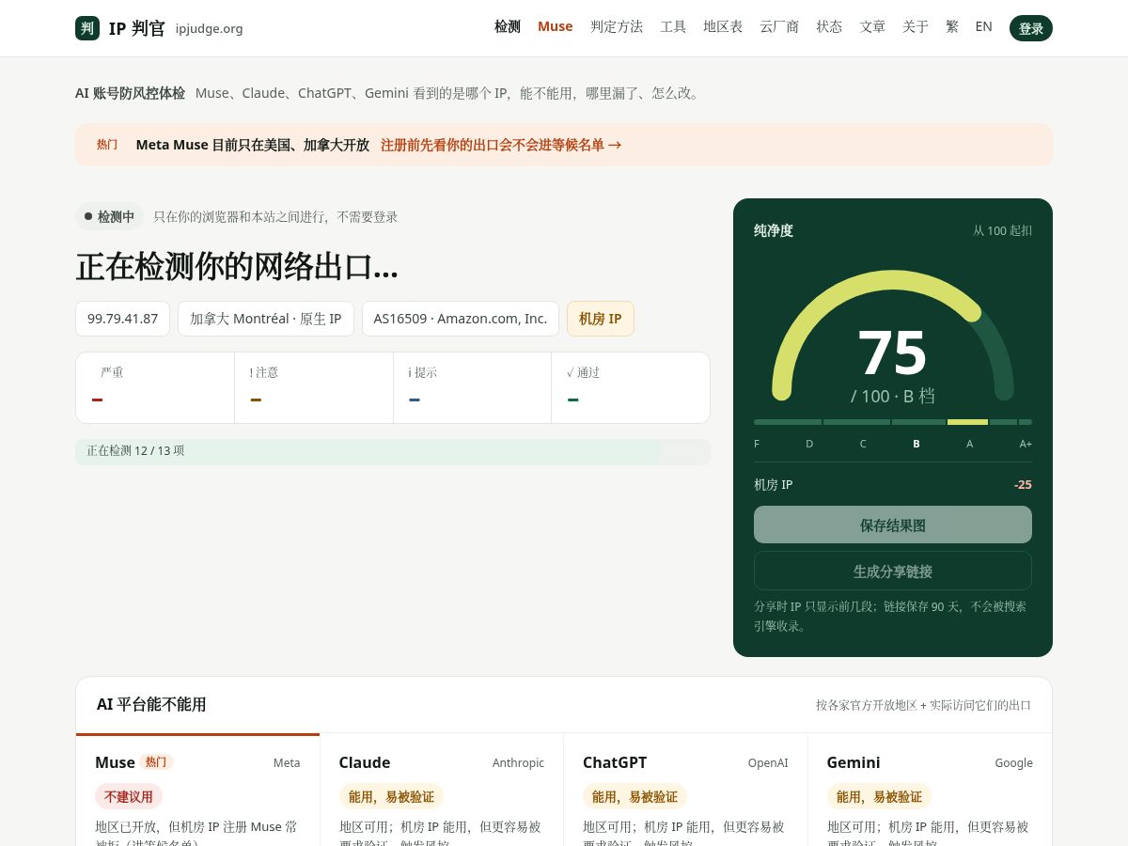
Task: Open the 地区表 nav link
Action: click(723, 26)
